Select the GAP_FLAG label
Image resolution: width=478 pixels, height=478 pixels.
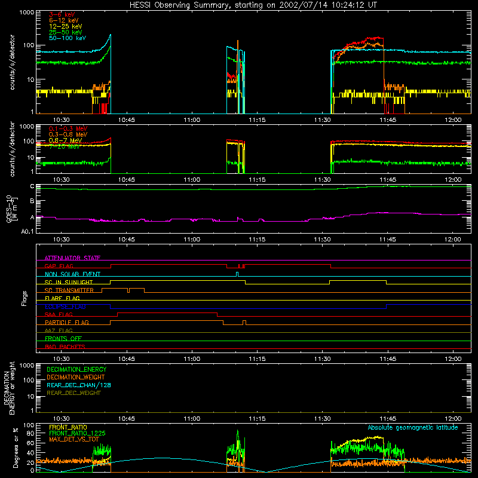point(59,266)
